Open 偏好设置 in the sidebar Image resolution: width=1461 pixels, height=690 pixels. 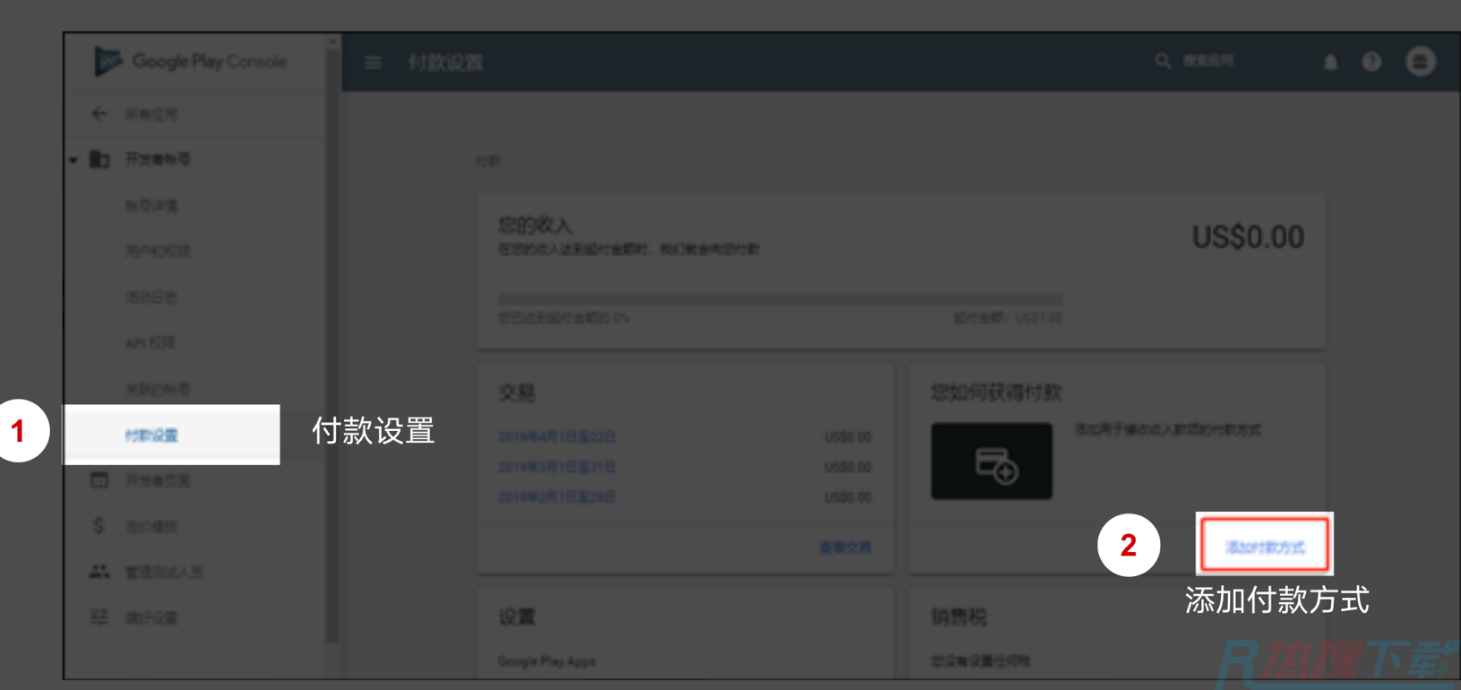(x=151, y=617)
